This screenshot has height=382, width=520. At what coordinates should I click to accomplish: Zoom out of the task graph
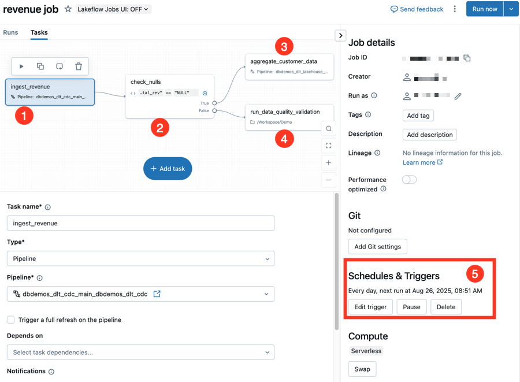pos(329,180)
